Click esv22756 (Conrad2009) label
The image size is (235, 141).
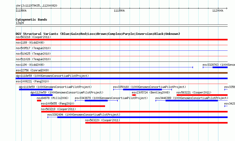tap(32, 70)
